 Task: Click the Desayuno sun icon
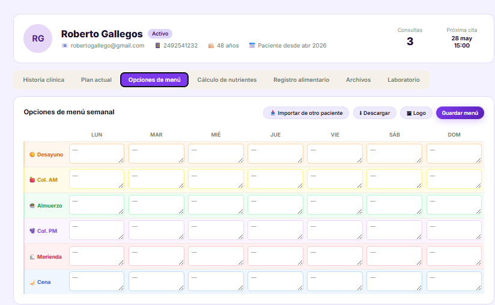32,155
